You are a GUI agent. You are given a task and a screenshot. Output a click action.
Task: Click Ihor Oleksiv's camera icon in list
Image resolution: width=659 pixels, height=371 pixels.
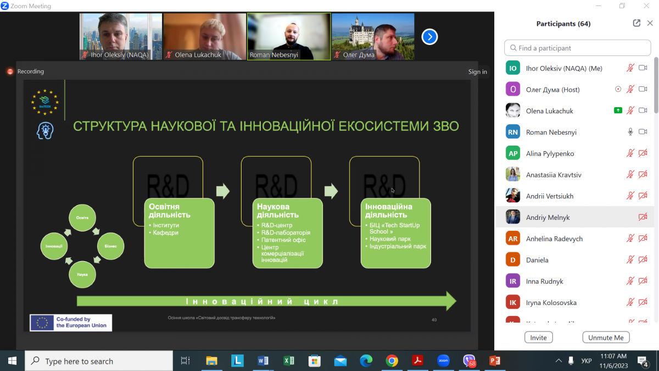tap(643, 68)
